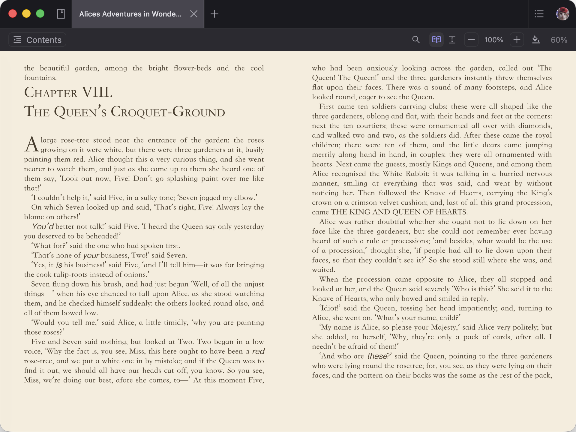Click the 60% reading progress indicator
The image size is (576, 432).
click(x=559, y=40)
